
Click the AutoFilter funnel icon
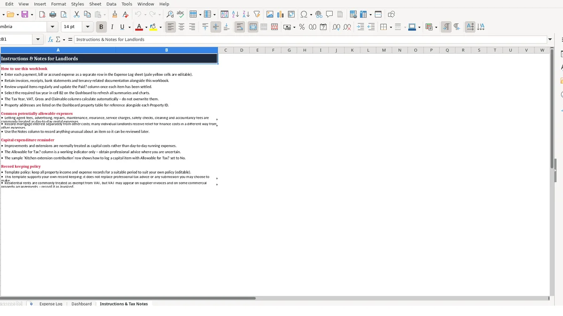pos(257,15)
